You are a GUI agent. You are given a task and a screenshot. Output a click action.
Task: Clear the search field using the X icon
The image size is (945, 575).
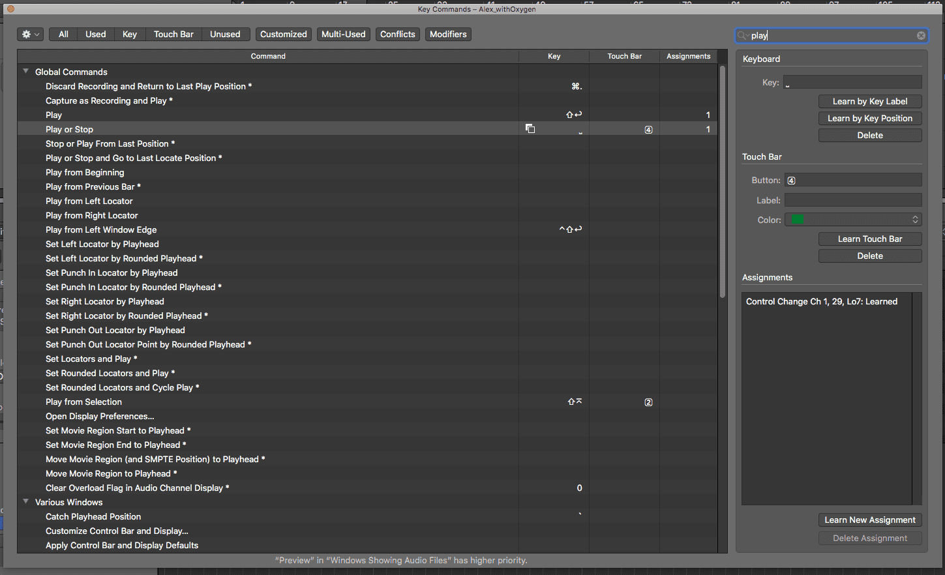pos(921,35)
